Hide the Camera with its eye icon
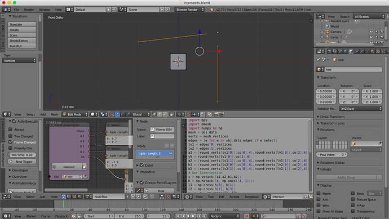 click(371, 32)
